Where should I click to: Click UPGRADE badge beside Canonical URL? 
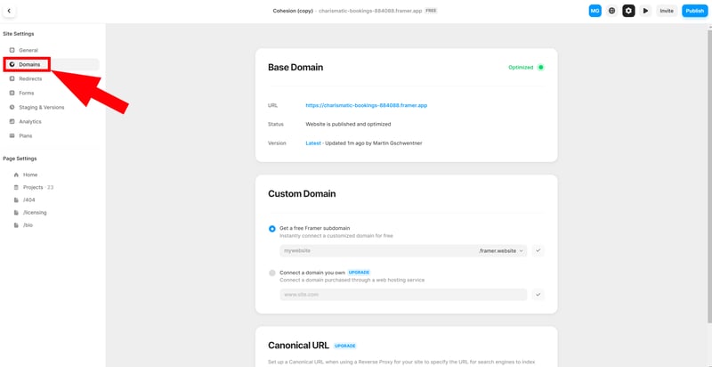[x=345, y=347]
